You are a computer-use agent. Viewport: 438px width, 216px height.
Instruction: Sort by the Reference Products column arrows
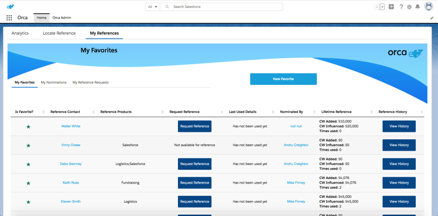point(162,112)
